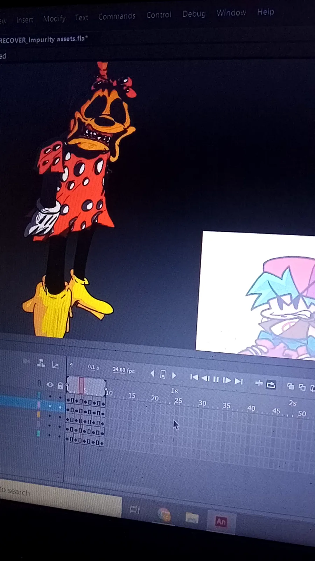Click the current frame number field

71,365
